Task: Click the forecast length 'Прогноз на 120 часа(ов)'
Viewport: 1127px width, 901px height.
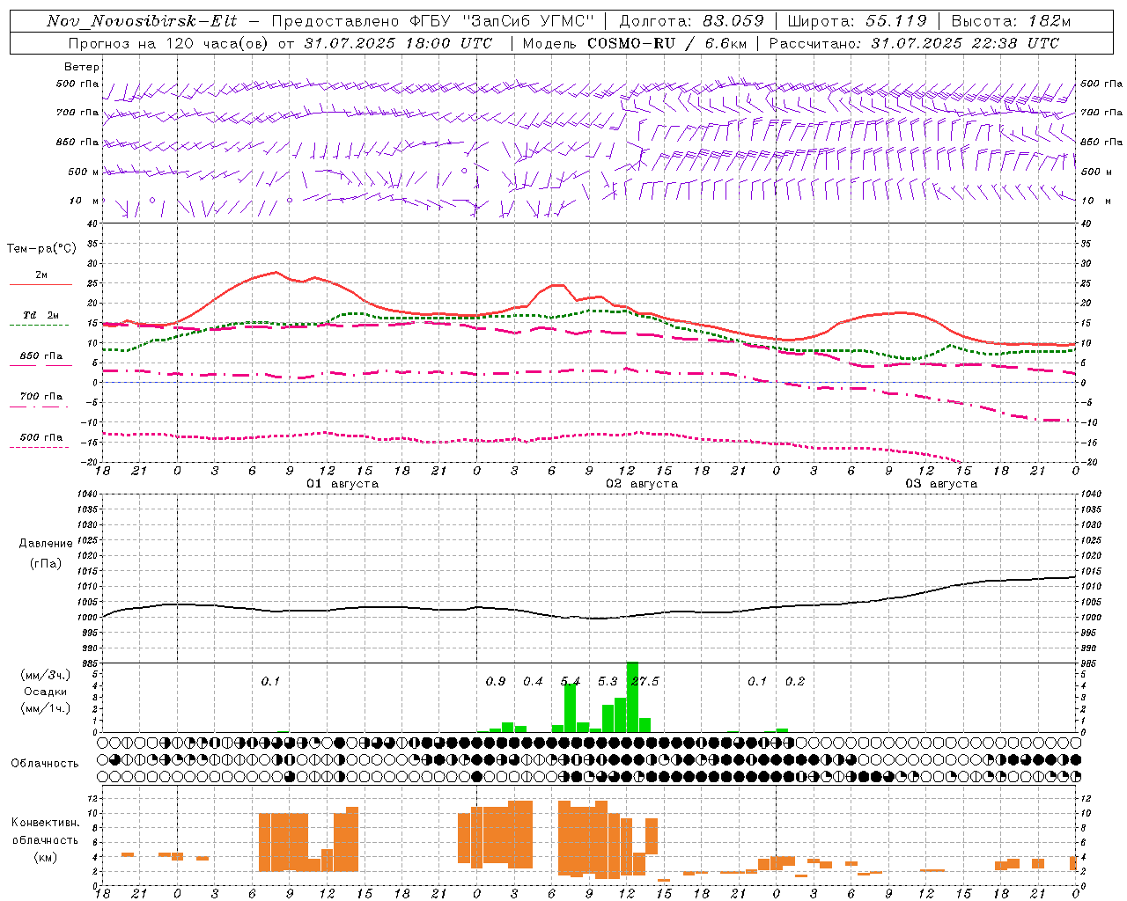Action: click(x=168, y=43)
